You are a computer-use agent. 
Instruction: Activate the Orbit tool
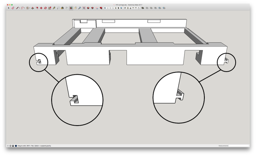tap(71, 8)
